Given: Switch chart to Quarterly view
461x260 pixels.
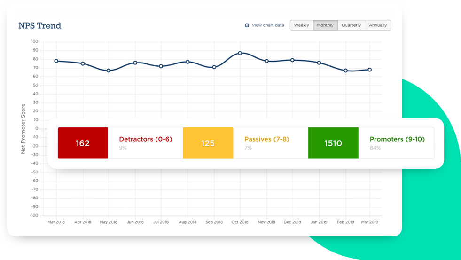Looking at the screenshot, I should coord(351,25).
